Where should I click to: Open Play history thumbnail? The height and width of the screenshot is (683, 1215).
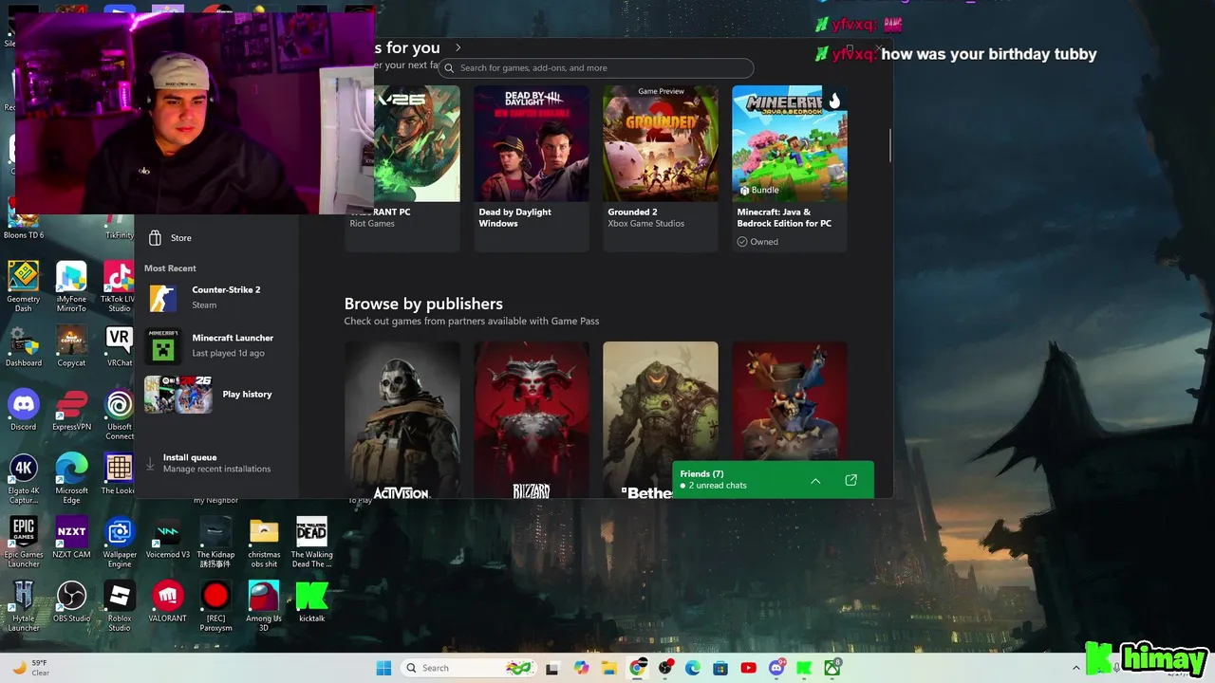178,395
